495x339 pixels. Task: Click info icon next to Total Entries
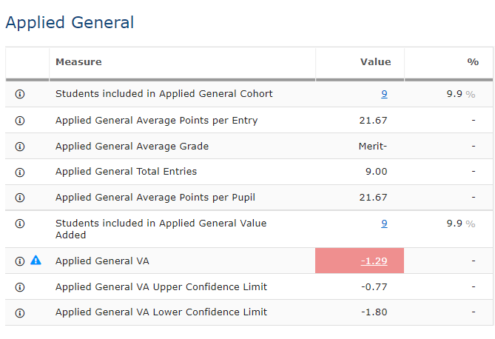tap(20, 172)
